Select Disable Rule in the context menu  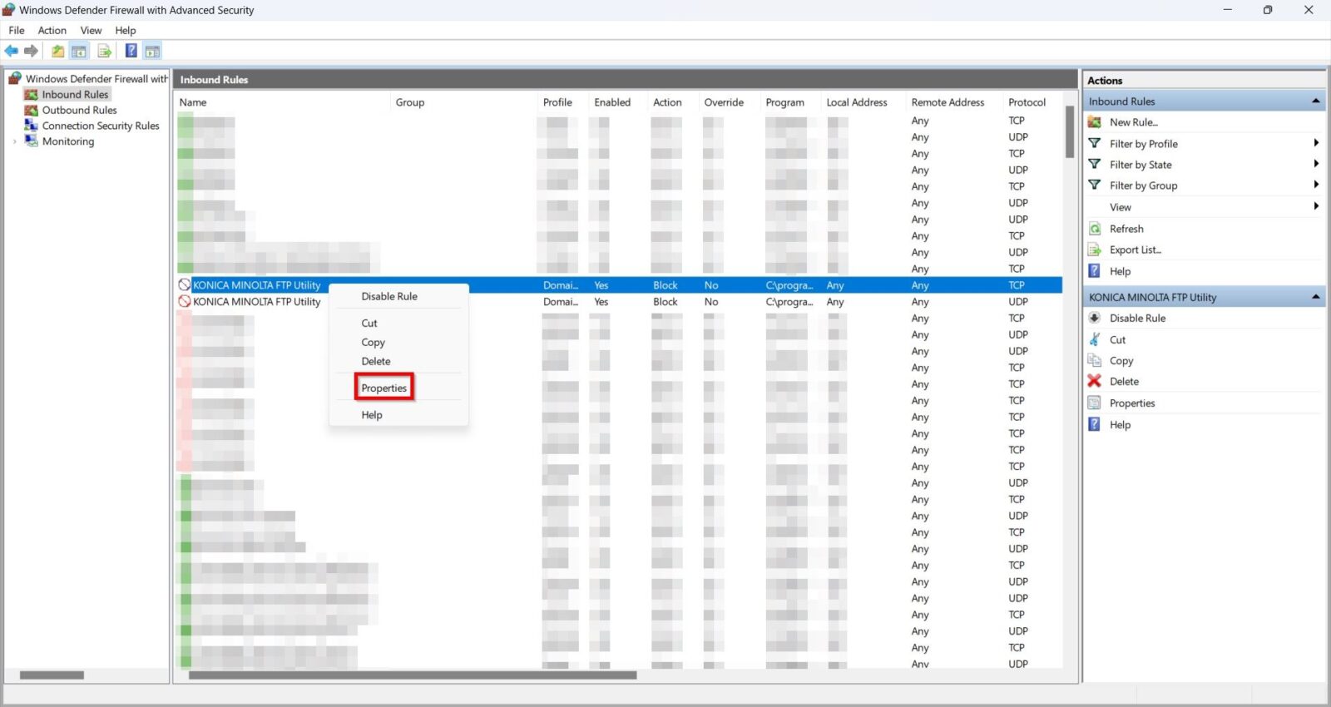point(388,297)
